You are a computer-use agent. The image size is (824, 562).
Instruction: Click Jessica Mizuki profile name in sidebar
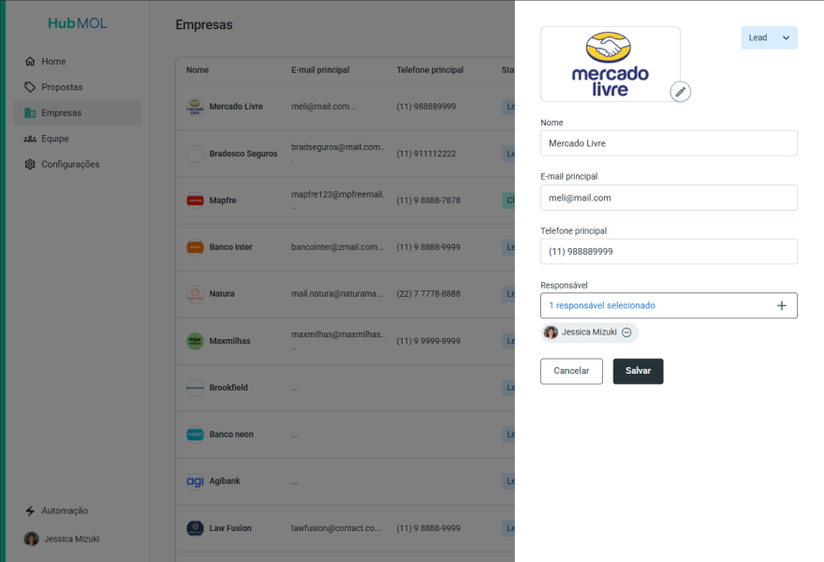(x=71, y=539)
